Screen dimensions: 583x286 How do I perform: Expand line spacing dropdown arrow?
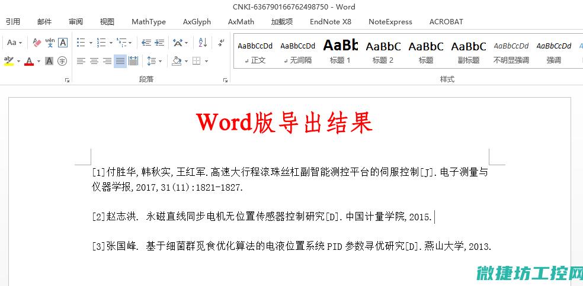(160, 62)
